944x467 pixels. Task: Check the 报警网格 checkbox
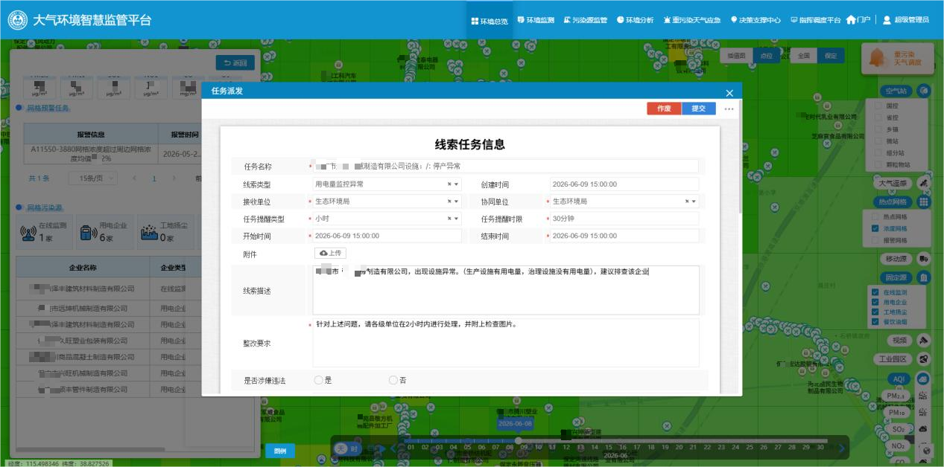coord(875,240)
